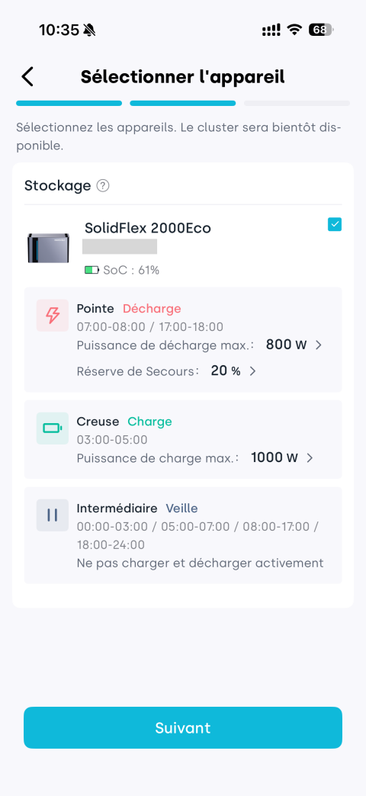Tap the red lightning bolt Pointe icon

coord(53,315)
